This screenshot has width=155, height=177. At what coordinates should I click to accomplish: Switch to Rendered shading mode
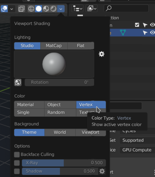coord(53,9)
